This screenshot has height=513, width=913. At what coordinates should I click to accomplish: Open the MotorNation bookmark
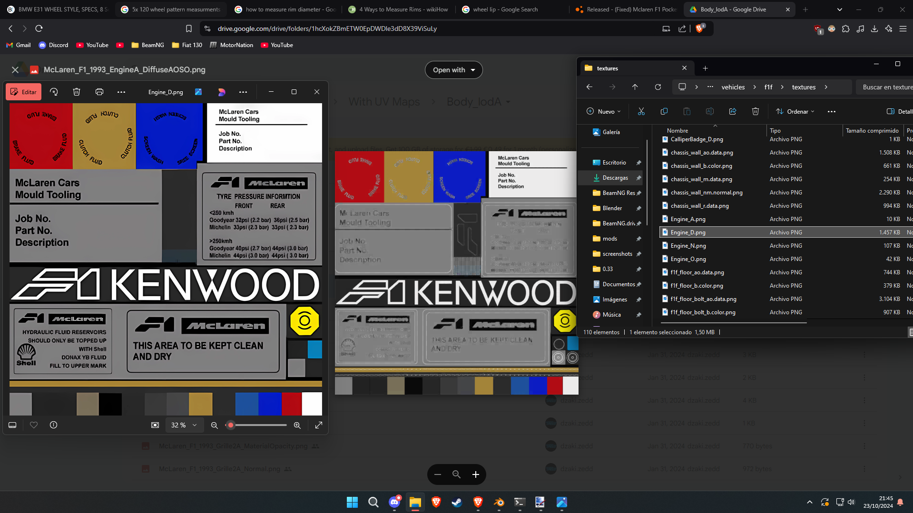pyautogui.click(x=232, y=45)
